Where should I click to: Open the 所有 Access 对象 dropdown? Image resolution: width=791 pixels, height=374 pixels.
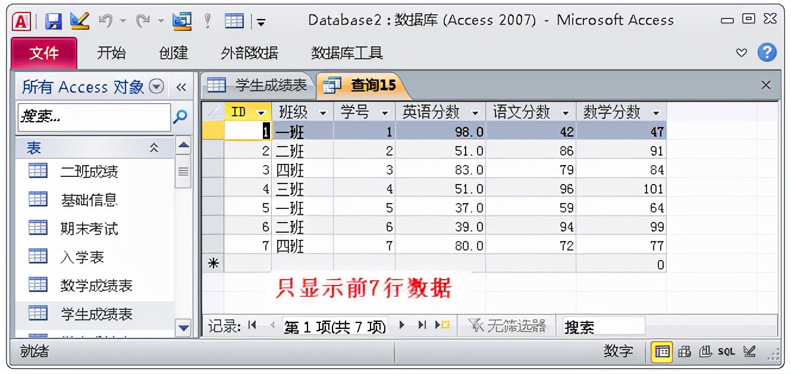156,87
